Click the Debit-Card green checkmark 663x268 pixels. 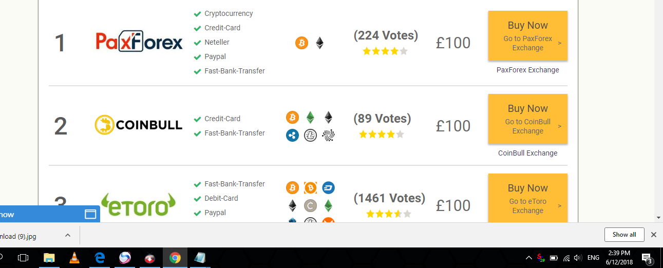click(x=197, y=199)
